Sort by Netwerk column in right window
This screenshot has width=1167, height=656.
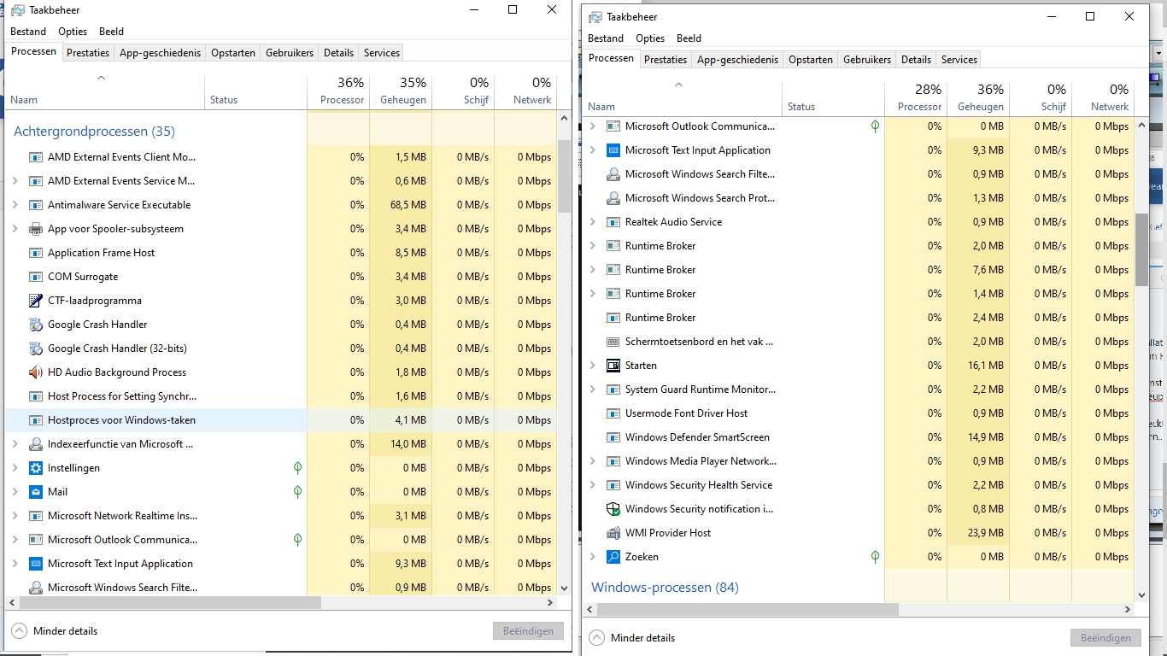click(1103, 98)
